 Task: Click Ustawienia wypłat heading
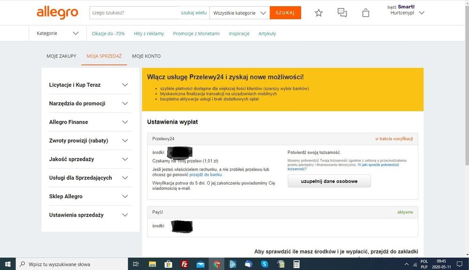click(x=173, y=122)
